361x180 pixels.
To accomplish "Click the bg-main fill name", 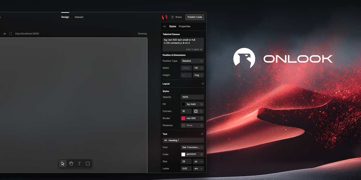I will (x=191, y=104).
